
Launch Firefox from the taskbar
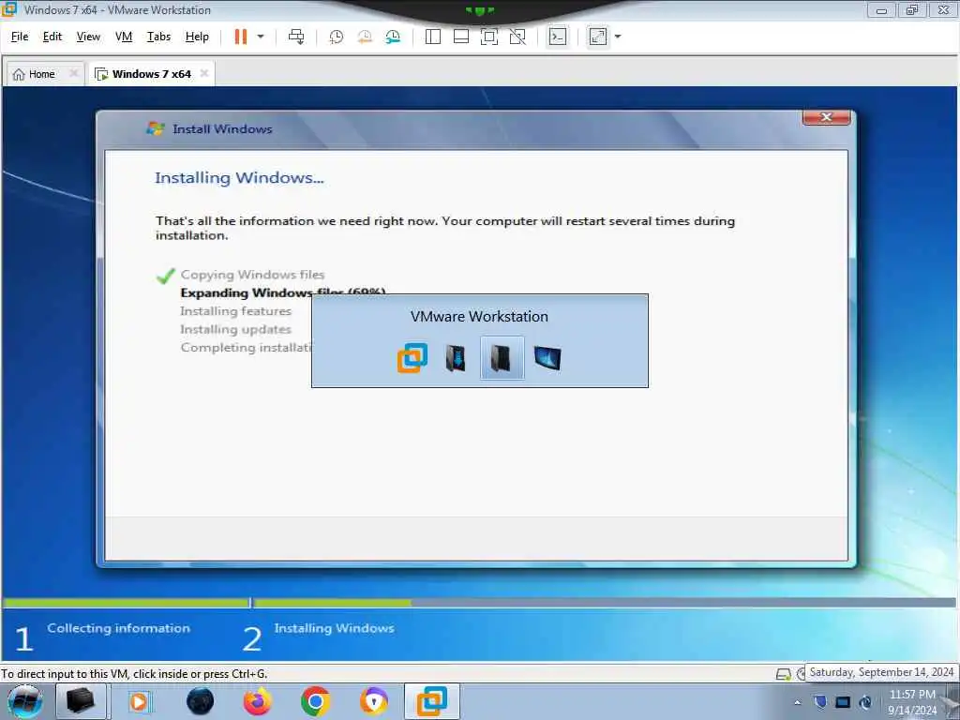(257, 701)
